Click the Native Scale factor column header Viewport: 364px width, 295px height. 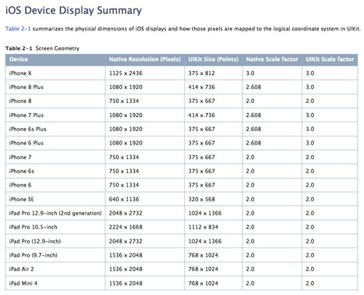[x=272, y=59]
